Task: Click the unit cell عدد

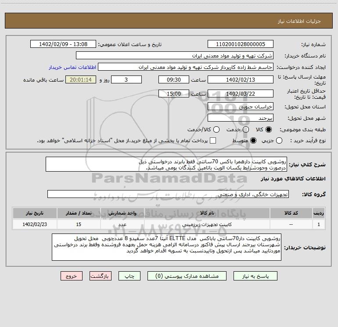Action: 122,224
